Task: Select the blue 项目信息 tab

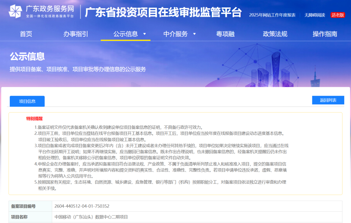Action: pyautogui.click(x=27, y=101)
